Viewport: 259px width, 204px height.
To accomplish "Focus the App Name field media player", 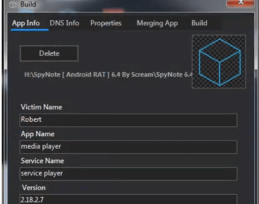I will pyautogui.click(x=128, y=147).
